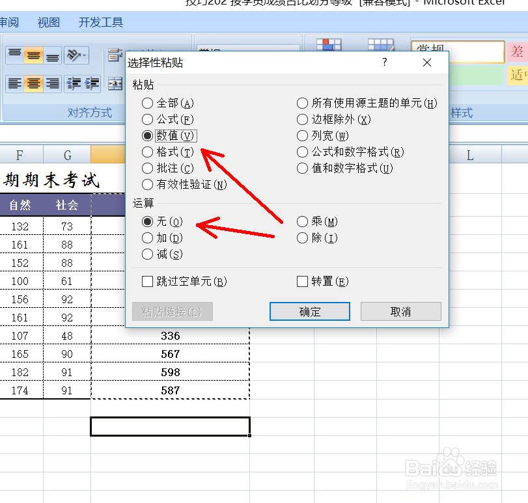This screenshot has width=528, height=503.
Task: Click the Align Text Right icon
Action: pos(52,83)
